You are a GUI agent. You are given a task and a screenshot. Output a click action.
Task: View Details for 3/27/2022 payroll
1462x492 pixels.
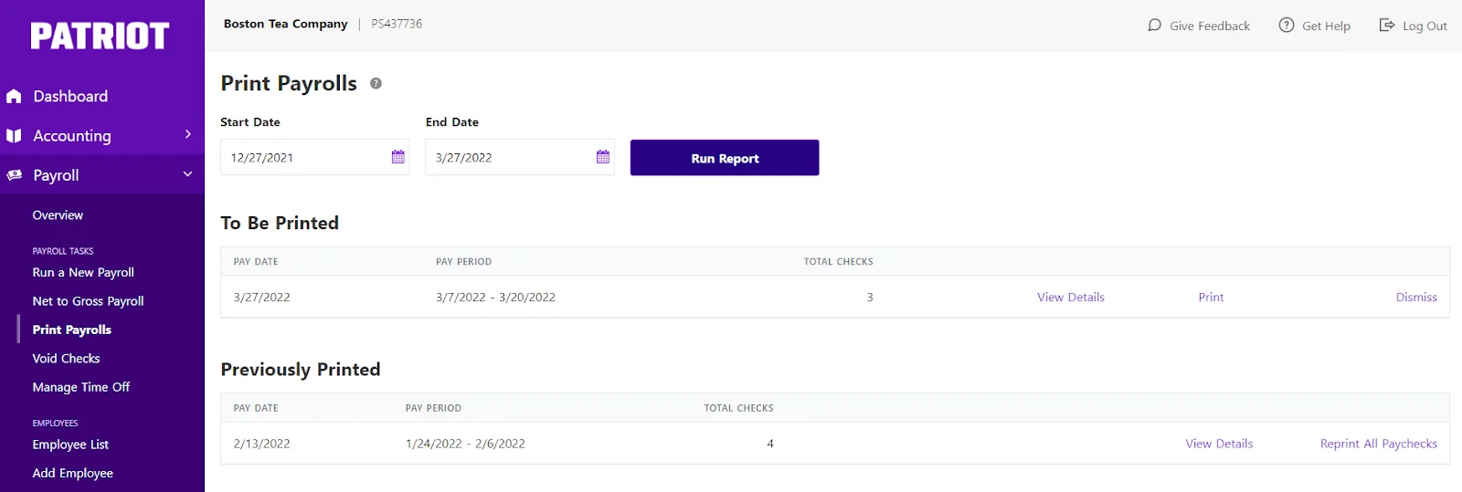click(x=1071, y=298)
